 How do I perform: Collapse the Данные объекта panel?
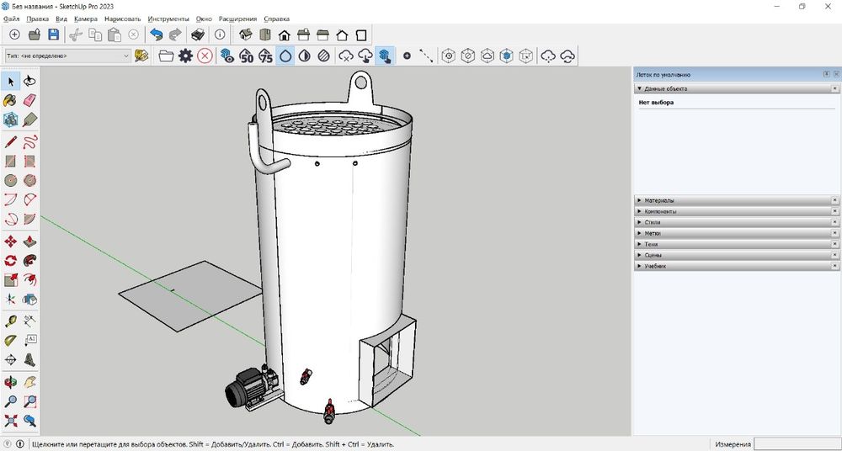tap(640, 88)
